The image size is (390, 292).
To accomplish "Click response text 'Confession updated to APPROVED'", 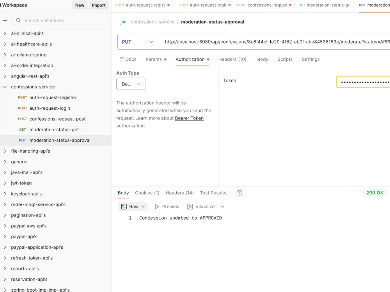I will pyautogui.click(x=180, y=218).
